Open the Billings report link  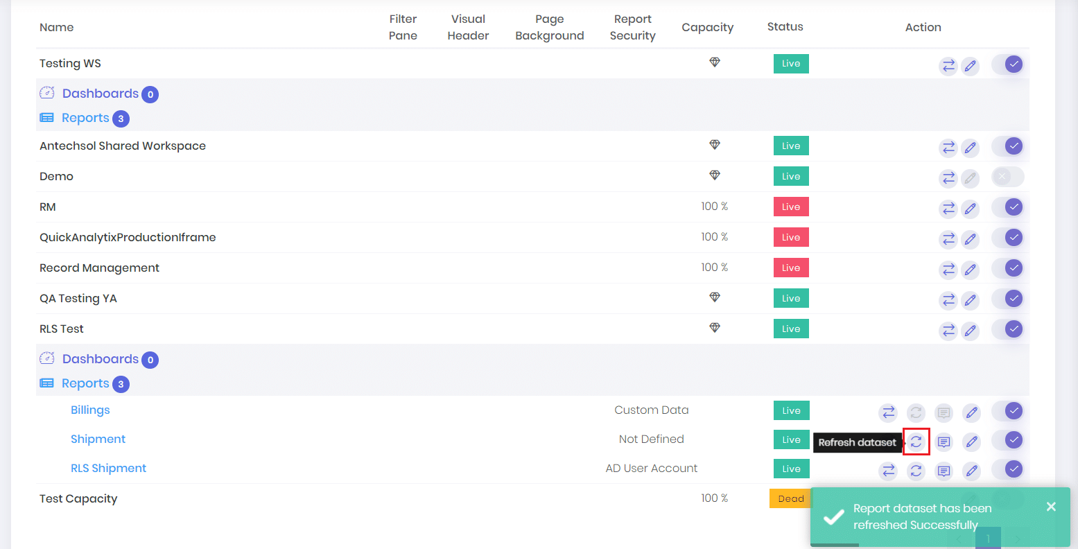coord(89,410)
